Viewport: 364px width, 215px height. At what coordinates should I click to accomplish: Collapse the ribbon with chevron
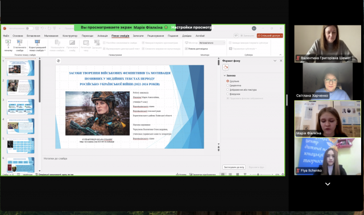[x=280, y=54]
